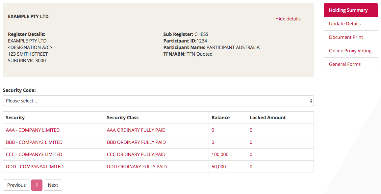Viewport: 381px width, 194px height.
Task: Click AAA ORDINARY FULLY PAID class
Action: (x=136, y=130)
